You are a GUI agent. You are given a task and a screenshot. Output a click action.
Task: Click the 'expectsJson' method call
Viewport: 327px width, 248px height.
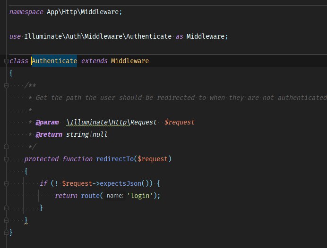[x=120, y=183]
